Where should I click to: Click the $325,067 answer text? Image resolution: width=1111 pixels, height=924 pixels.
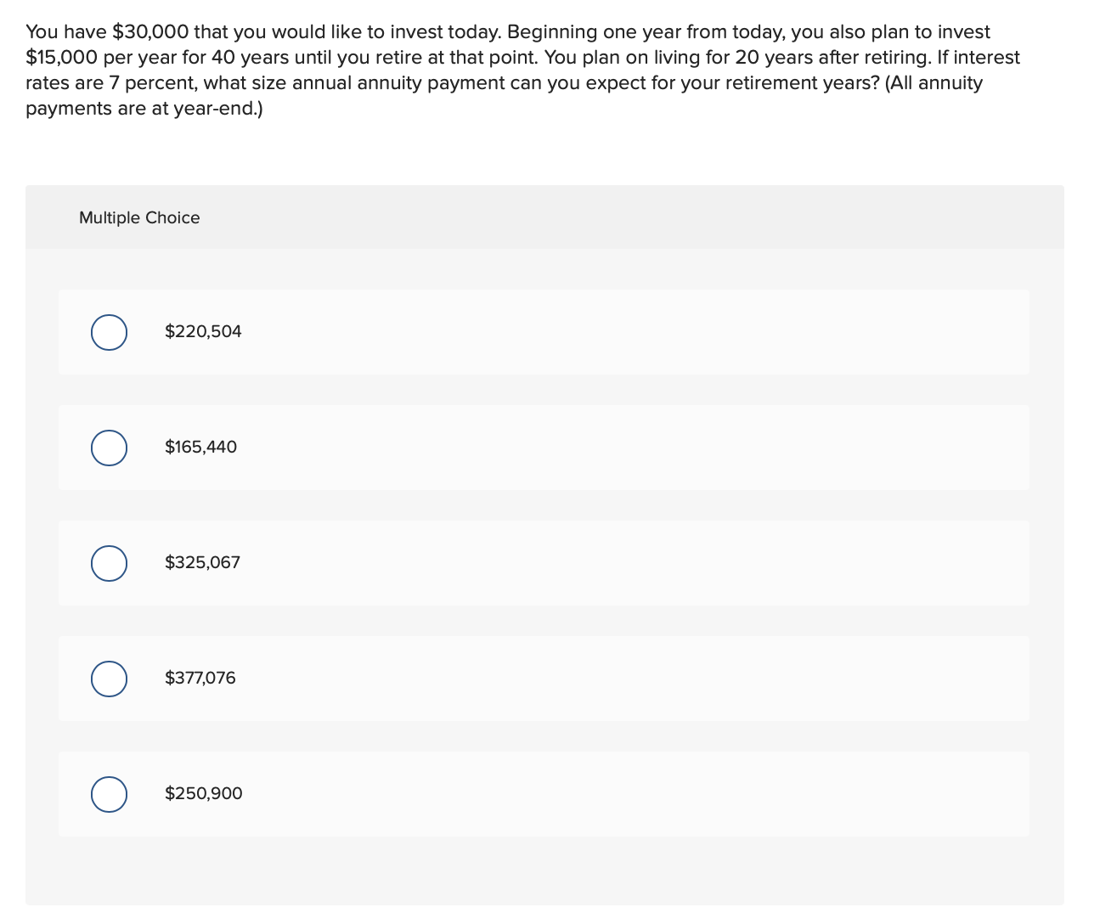202,562
